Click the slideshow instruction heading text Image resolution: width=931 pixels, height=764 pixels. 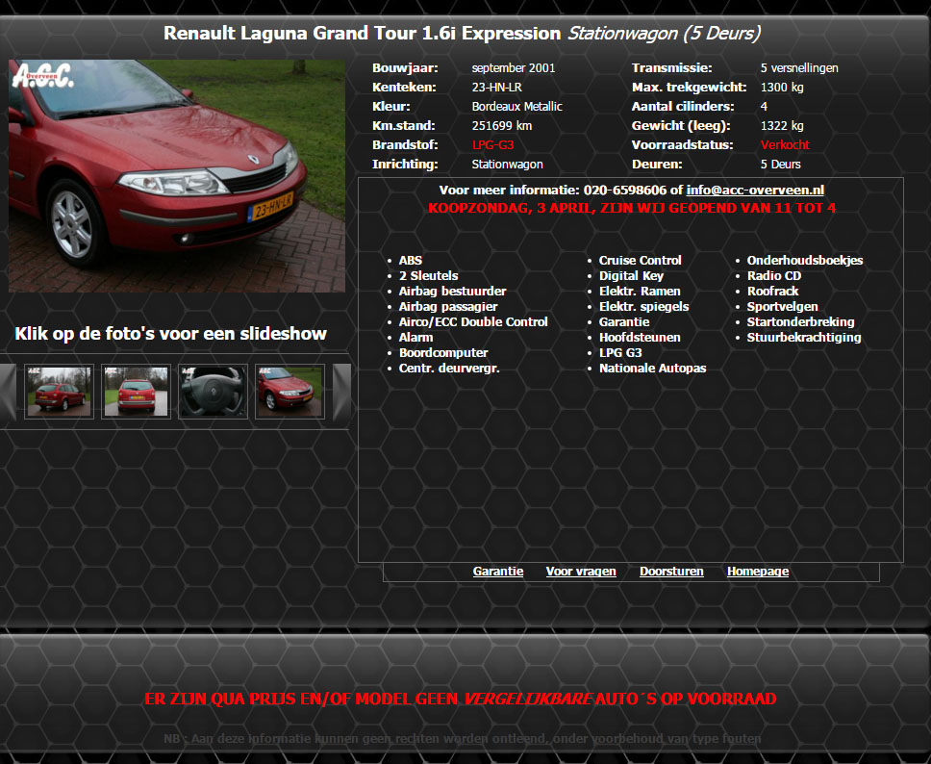click(171, 334)
